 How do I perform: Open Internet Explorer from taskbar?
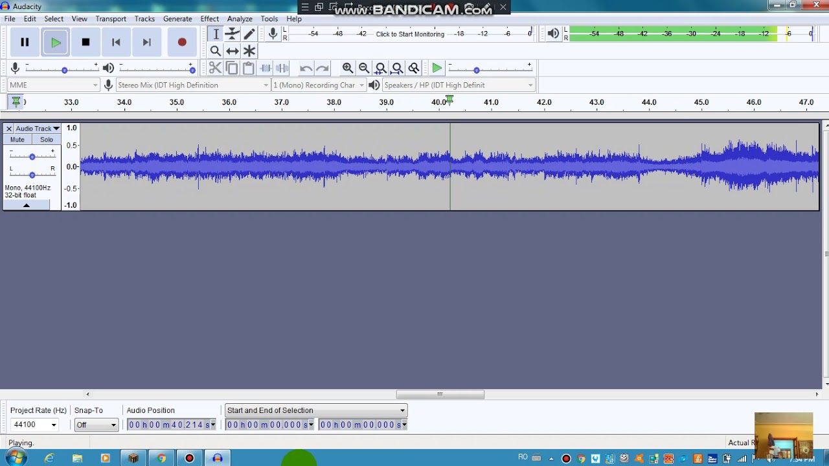tap(49, 458)
